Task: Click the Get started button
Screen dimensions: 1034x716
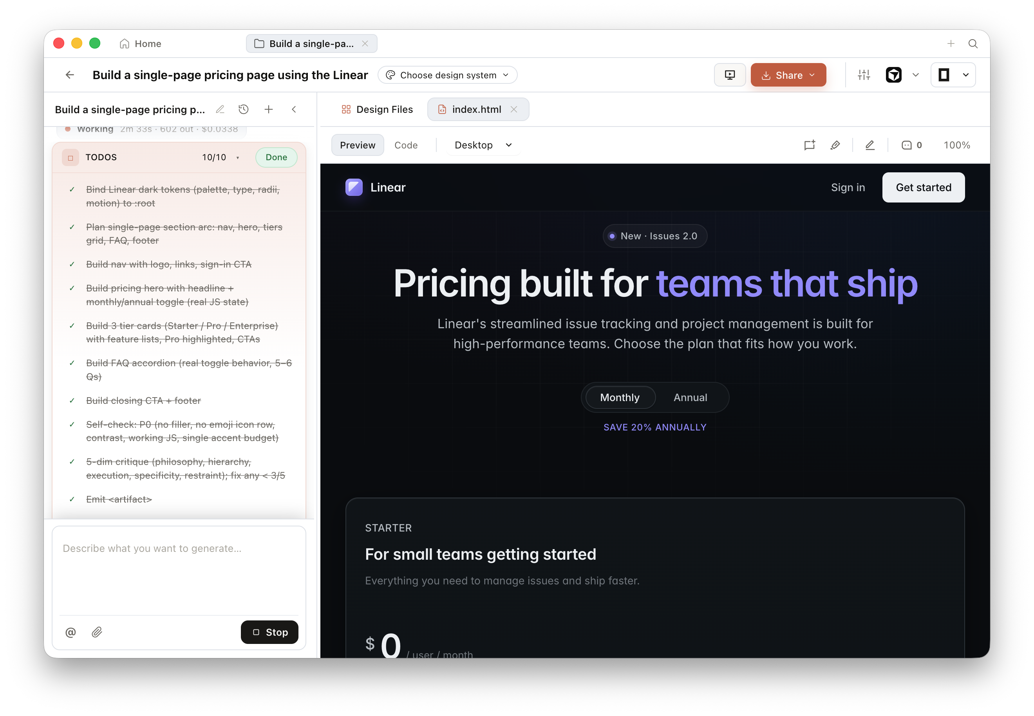Action: click(x=923, y=188)
